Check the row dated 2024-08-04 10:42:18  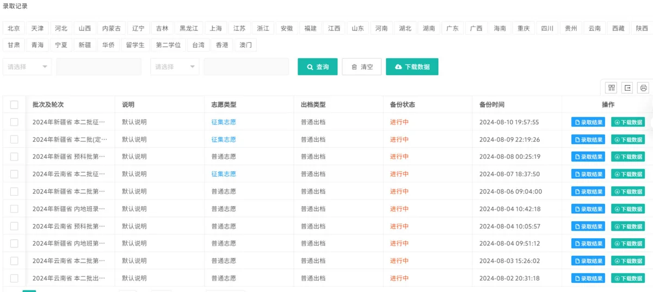pyautogui.click(x=14, y=209)
